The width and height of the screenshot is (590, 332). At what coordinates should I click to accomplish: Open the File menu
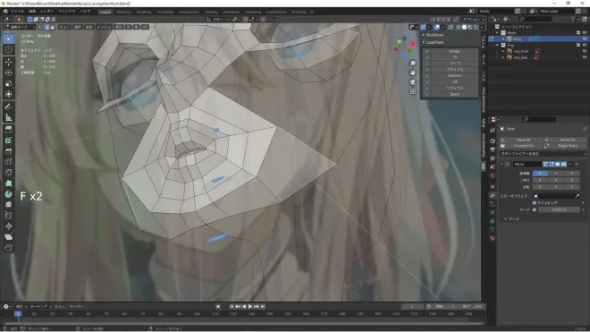[17, 12]
